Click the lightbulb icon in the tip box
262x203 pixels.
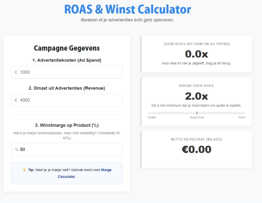click(x=24, y=170)
